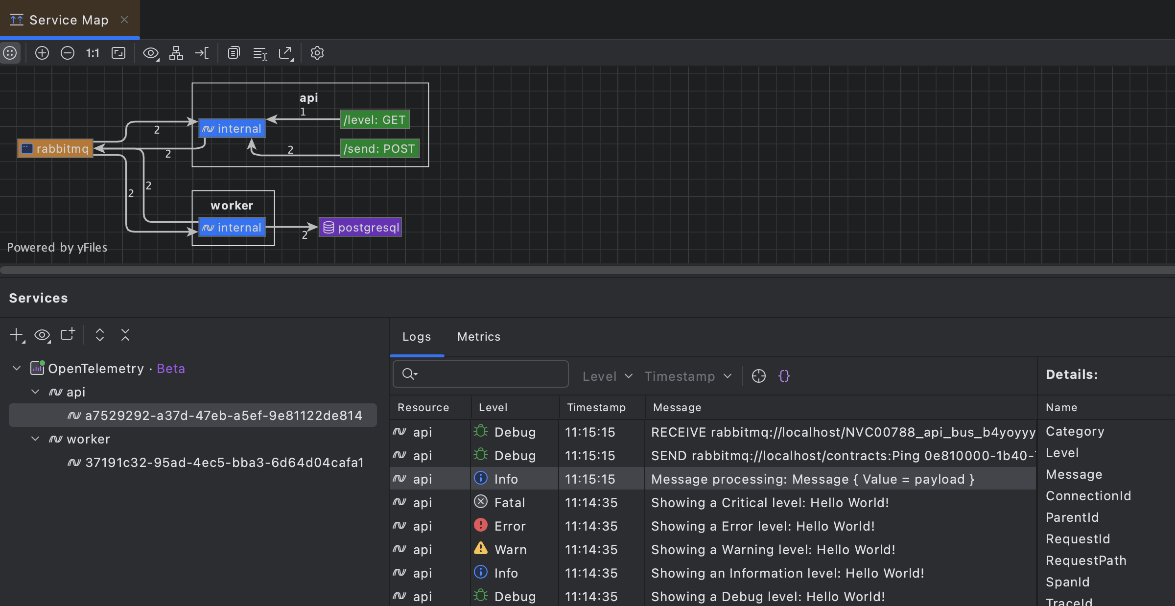The image size is (1175, 606).
Task: Click the zoom out toolbar icon
Action: [x=68, y=53]
